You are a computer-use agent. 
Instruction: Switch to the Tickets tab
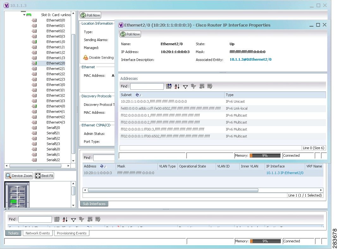(13, 233)
